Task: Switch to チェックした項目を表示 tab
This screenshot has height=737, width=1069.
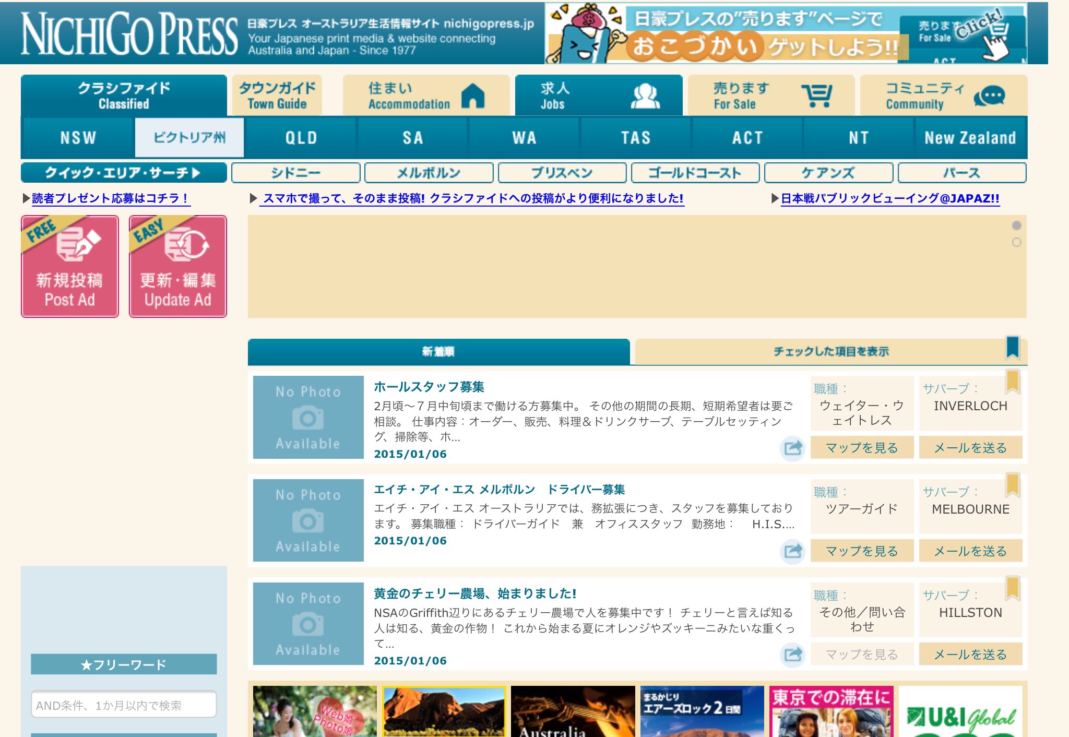Action: tap(830, 352)
